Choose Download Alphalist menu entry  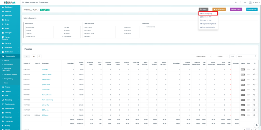[x=208, y=27]
